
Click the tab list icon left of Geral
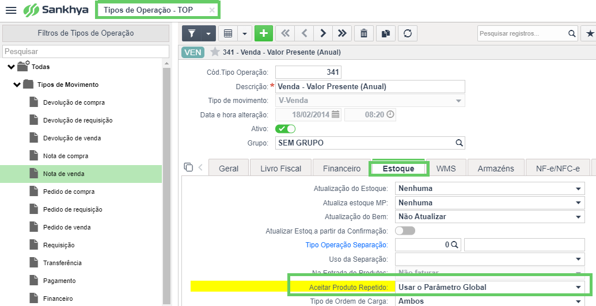point(188,167)
